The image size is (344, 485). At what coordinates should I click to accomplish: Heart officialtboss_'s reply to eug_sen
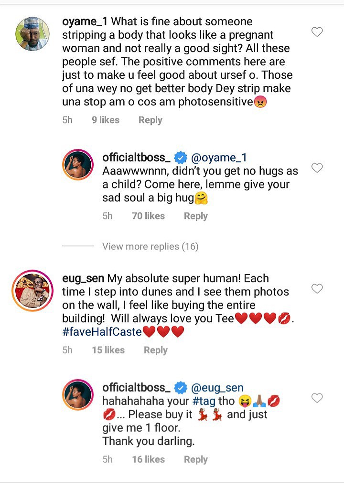pyautogui.click(x=317, y=398)
